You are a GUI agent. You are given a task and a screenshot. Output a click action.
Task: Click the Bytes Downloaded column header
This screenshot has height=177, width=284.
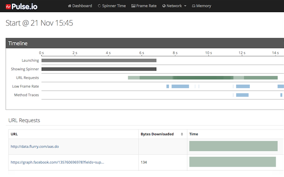tap(163, 134)
